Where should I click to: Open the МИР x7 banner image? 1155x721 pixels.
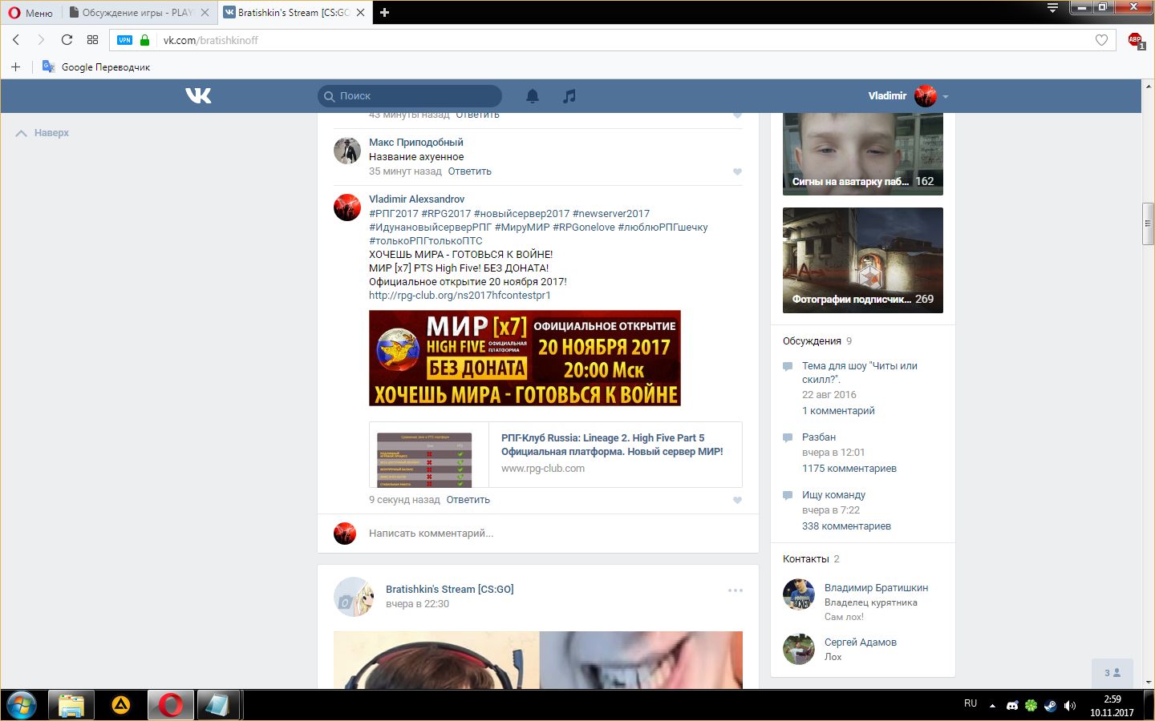pos(525,358)
